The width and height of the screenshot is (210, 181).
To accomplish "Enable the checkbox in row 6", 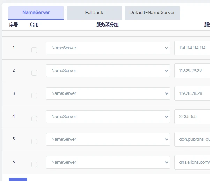I will click(34, 165).
